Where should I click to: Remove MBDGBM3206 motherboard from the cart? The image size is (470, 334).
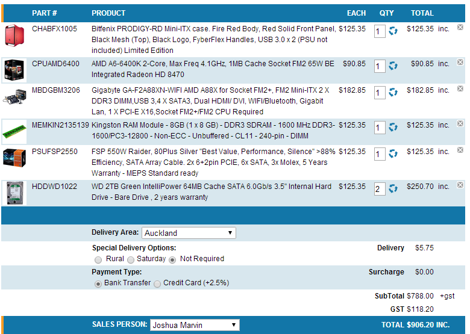(460, 88)
